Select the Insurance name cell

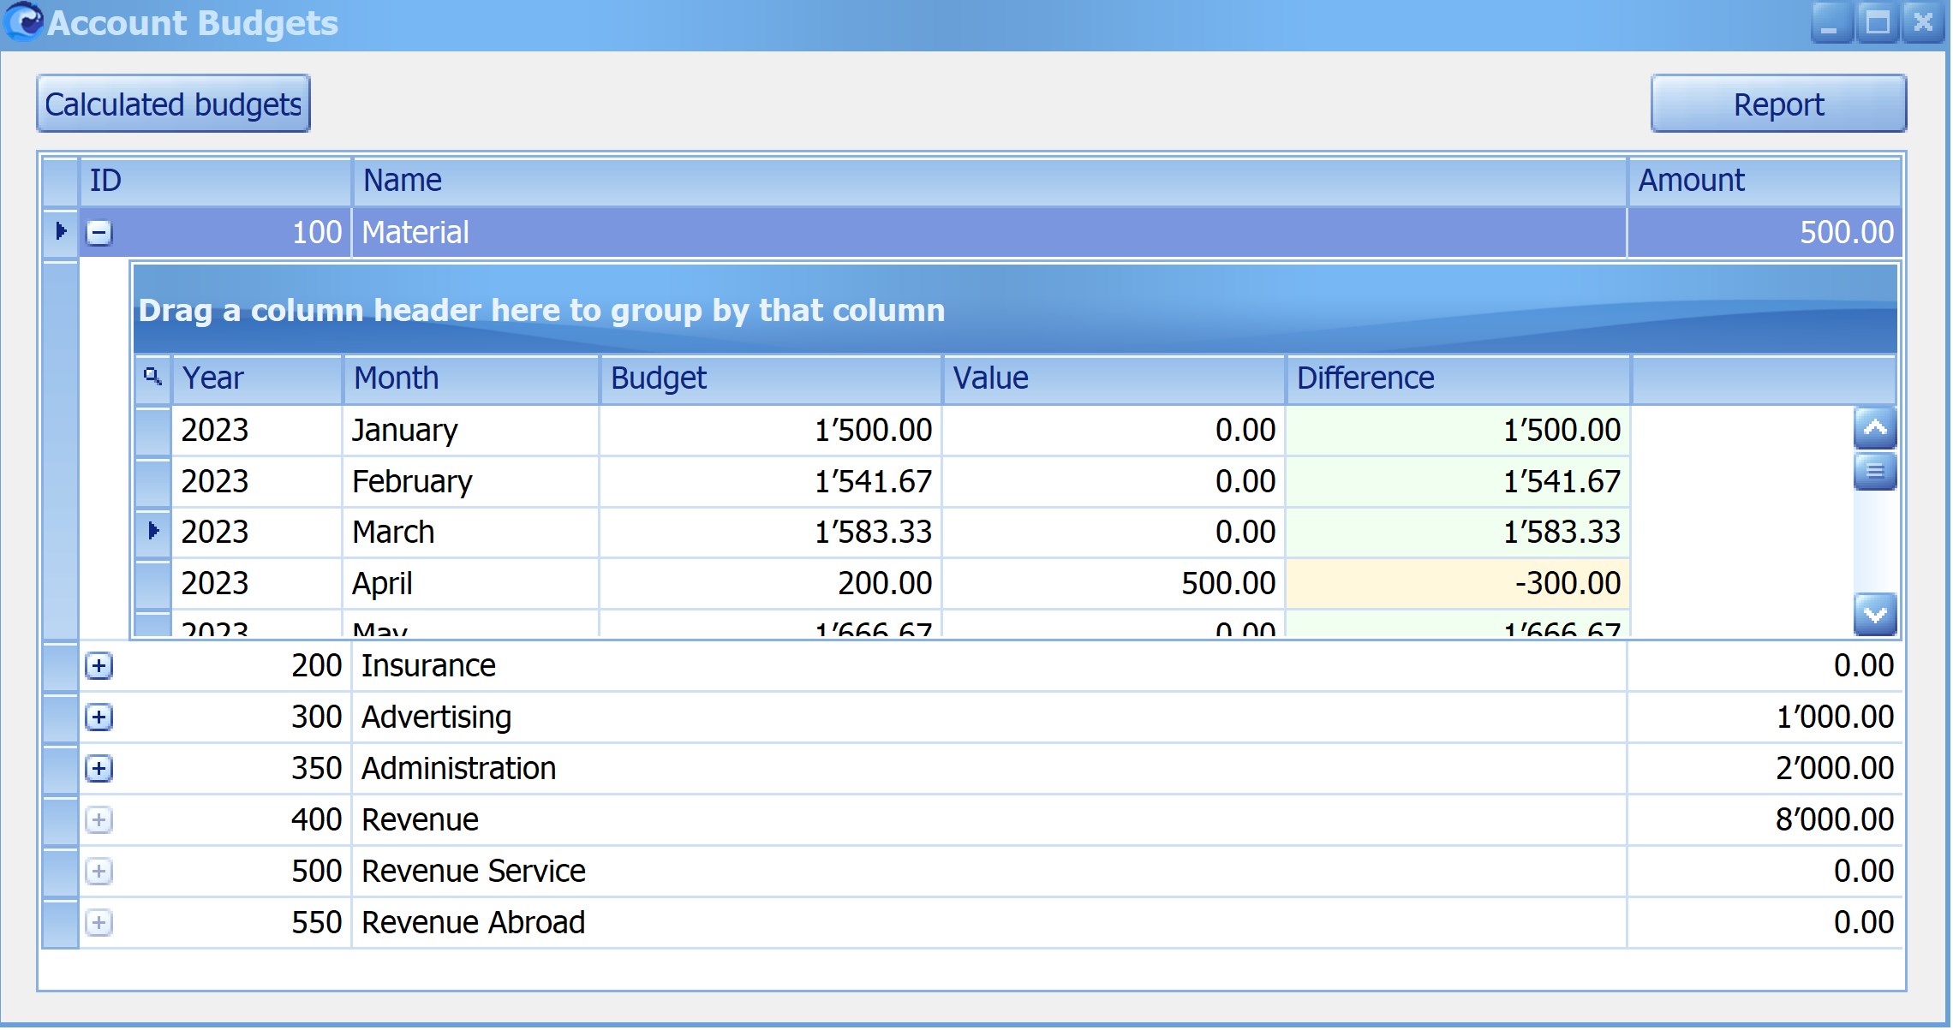pyautogui.click(x=989, y=666)
